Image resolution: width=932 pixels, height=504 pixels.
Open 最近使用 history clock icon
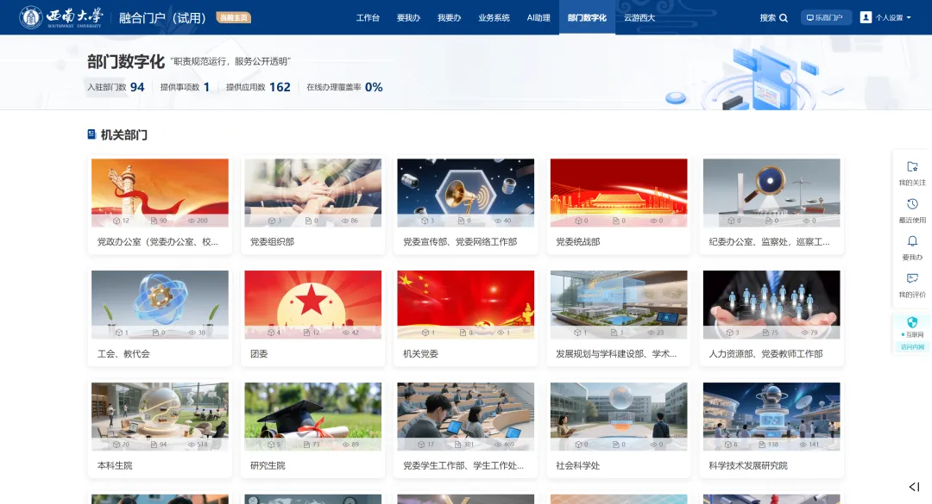pos(912,204)
